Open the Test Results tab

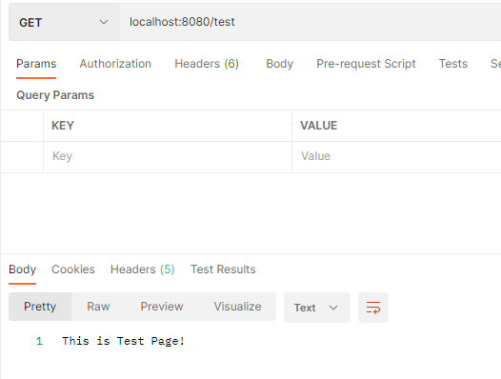[x=223, y=269]
